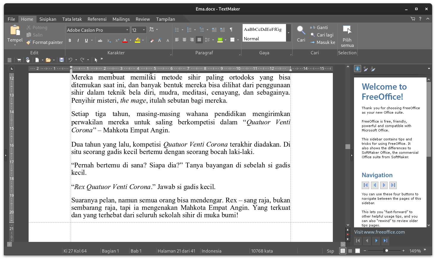436x260 pixels.
Task: Click the Pilih semua selection icon
Action: tap(347, 30)
